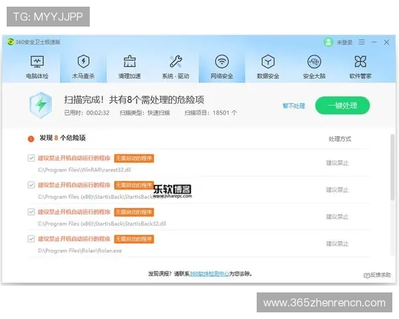
Task: Uncheck the first StartIsBack startup item
Action: (x=31, y=185)
